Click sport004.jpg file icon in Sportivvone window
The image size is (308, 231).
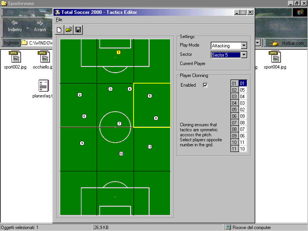tap(275, 57)
